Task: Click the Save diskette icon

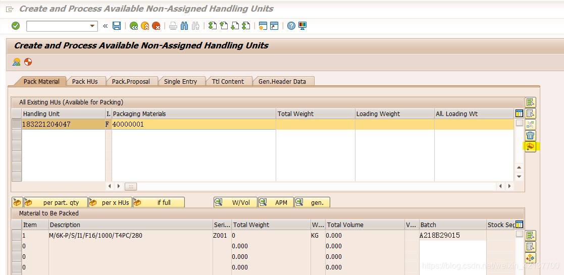Action: 117,26
